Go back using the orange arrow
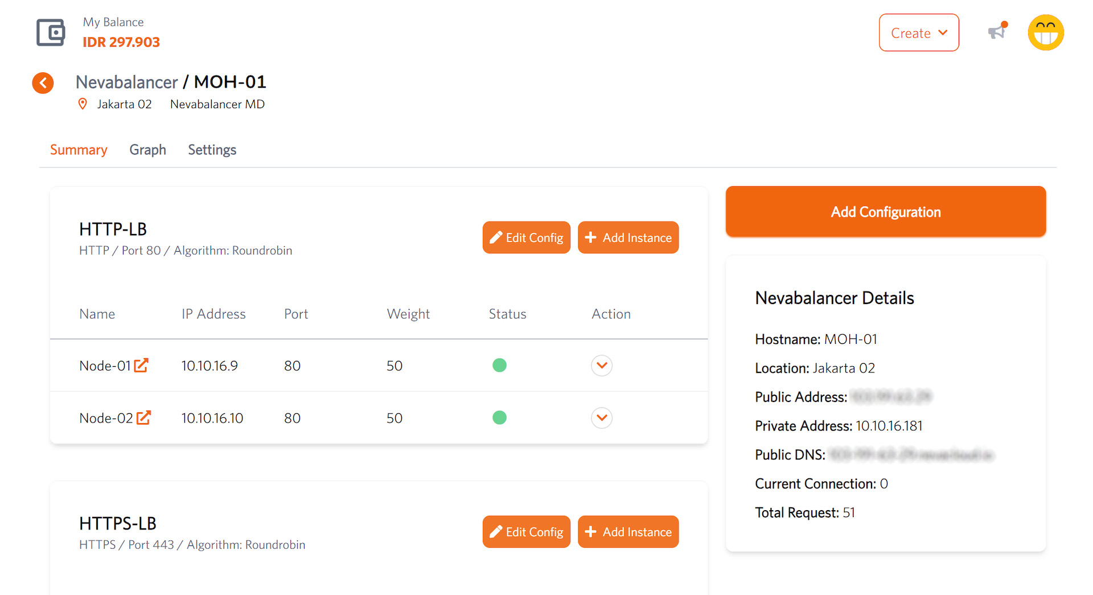The image size is (1093, 595). point(43,83)
